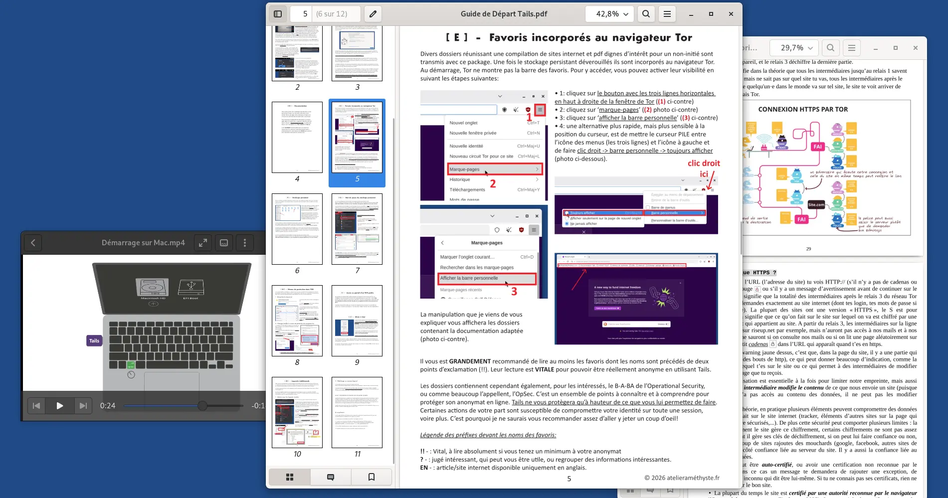Click the '© 2026 atelieraméthyste.fr' footer text
The width and height of the screenshot is (948, 498).
click(x=682, y=478)
